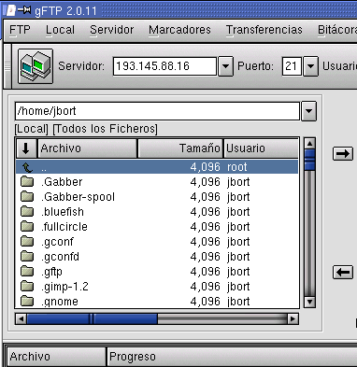
Task: Click the .fullcircle folder icon
Action: tap(27, 227)
